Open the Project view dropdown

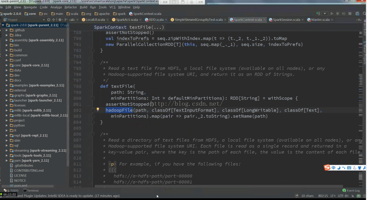[44, 20]
